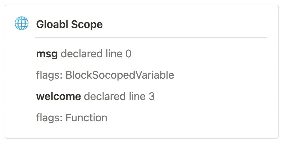Viewport: 284px width, 142px height.
Task: Click the line number 3 after welcome
Action: click(152, 96)
